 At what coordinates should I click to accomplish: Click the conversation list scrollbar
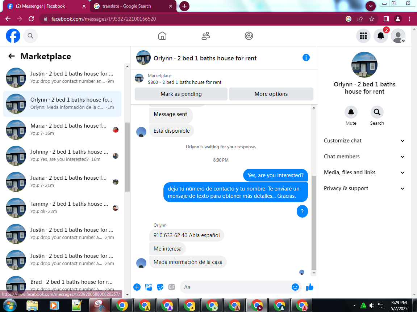(x=128, y=157)
